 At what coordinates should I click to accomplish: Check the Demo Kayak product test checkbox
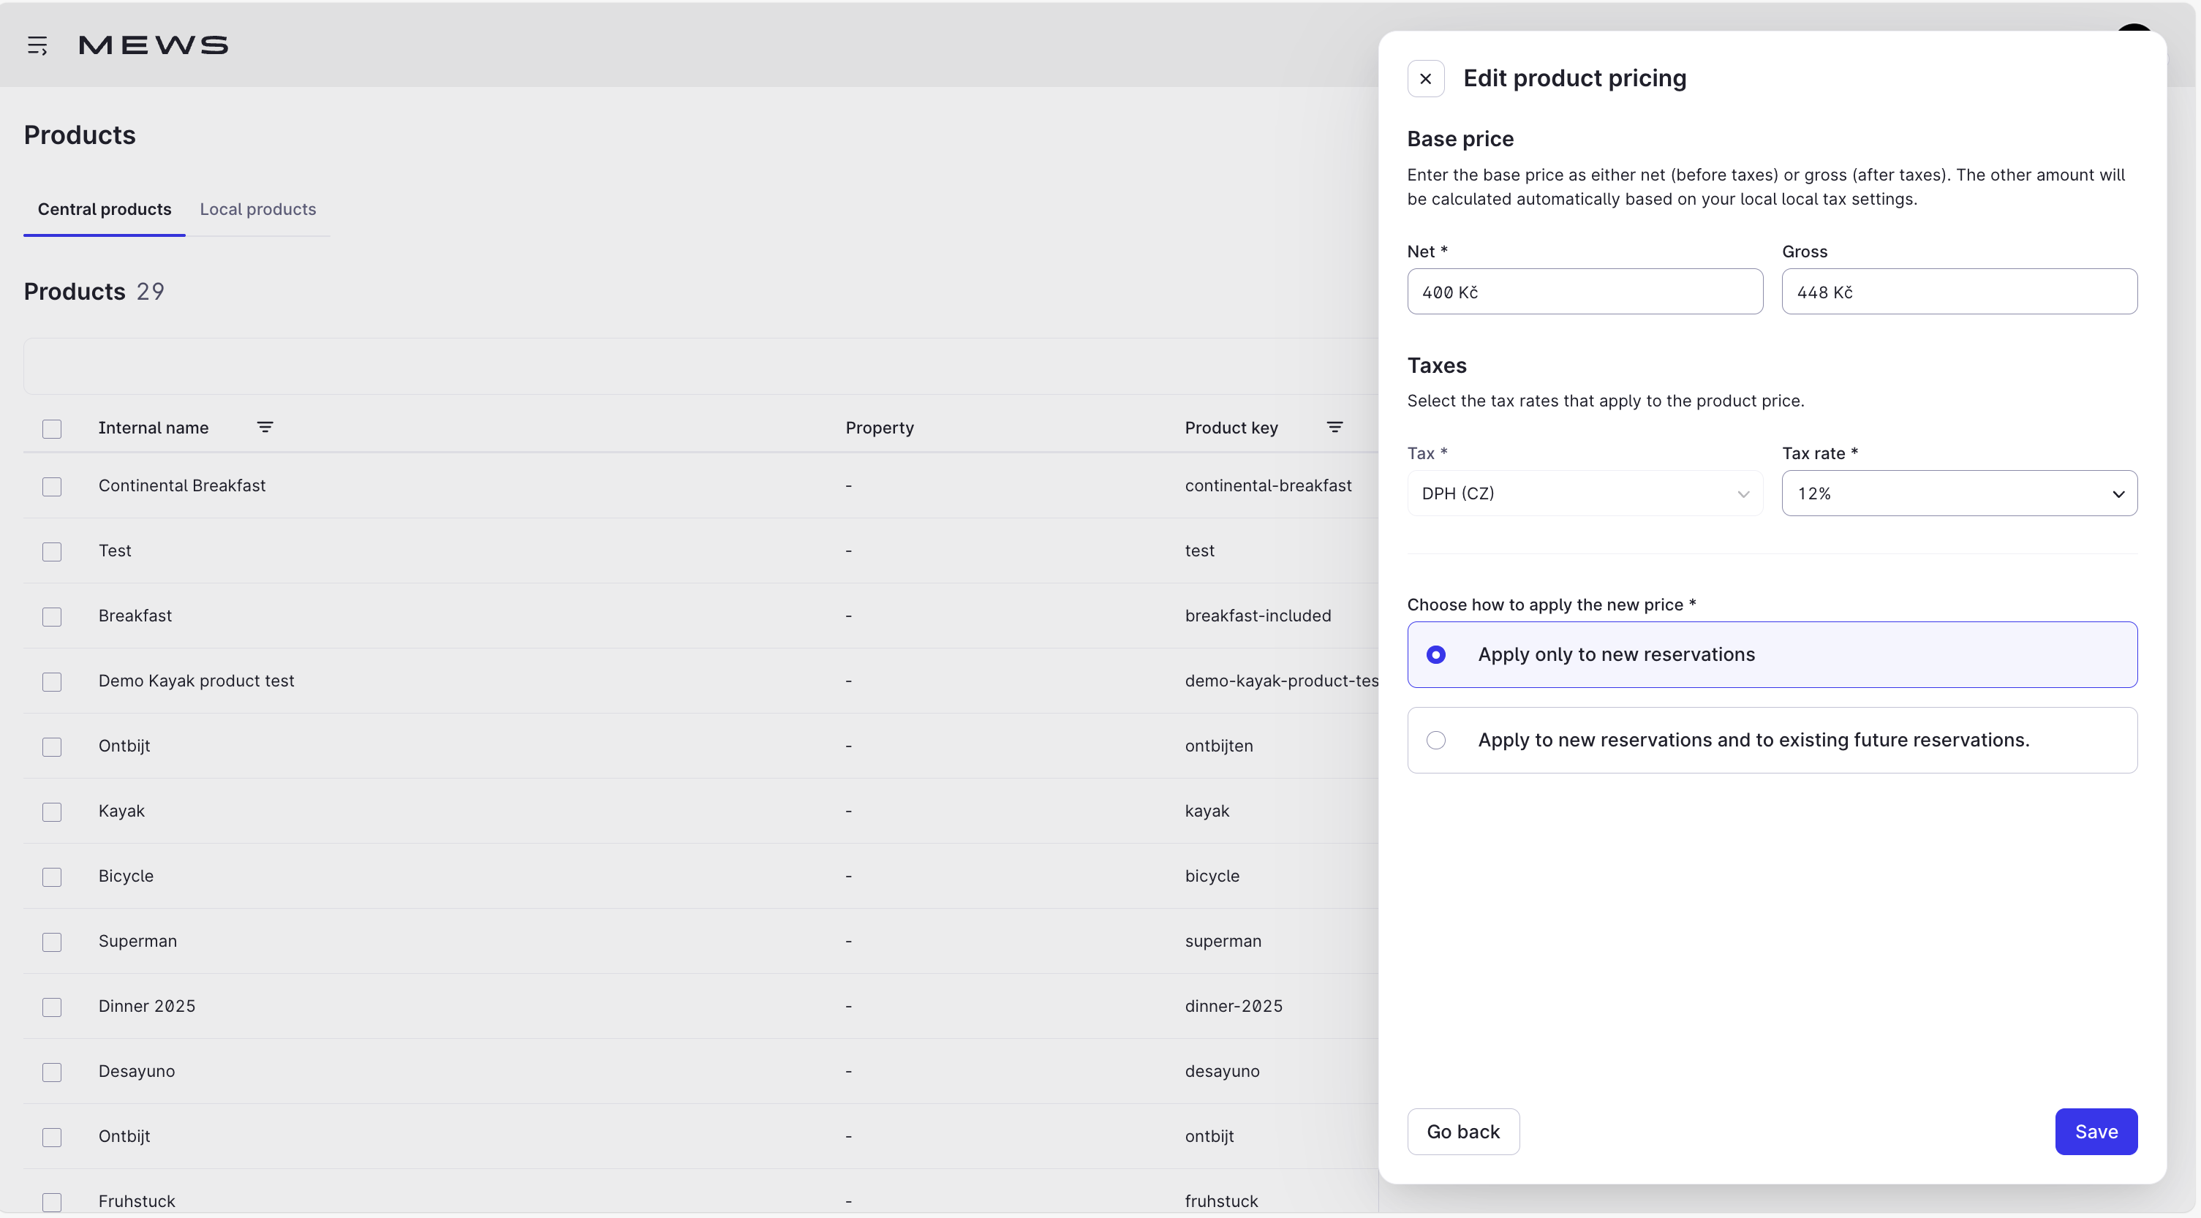point(52,681)
